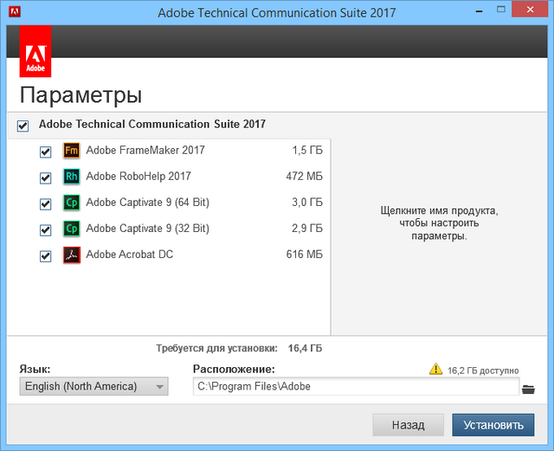The height and width of the screenshot is (451, 554).
Task: Disable the Adobe RoboHelp 2017 checkbox
Action: coord(46,177)
